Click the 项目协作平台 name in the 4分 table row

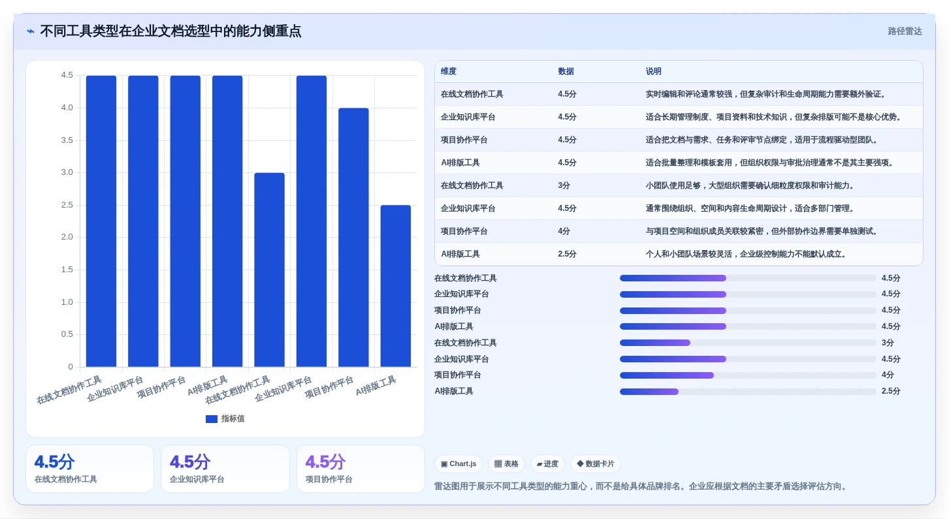tap(464, 232)
